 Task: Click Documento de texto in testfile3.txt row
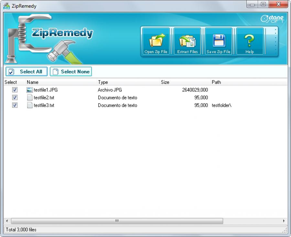click(117, 105)
